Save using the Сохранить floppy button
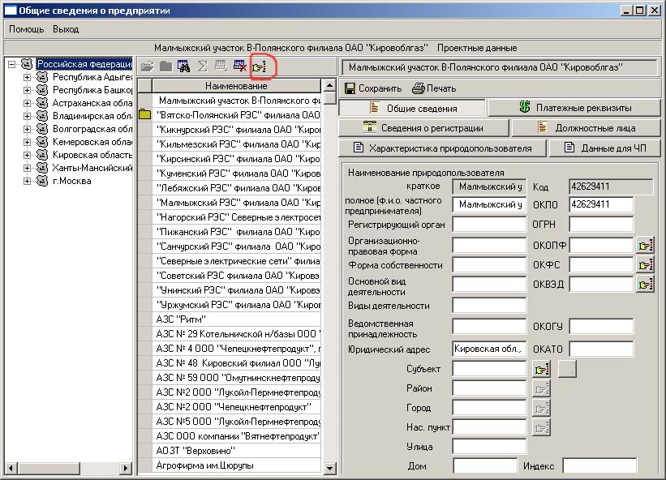 pyautogui.click(x=373, y=88)
